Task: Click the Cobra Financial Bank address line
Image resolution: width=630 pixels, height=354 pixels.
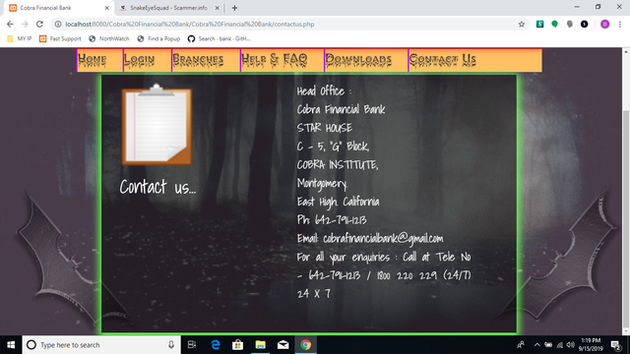Action: [x=341, y=109]
